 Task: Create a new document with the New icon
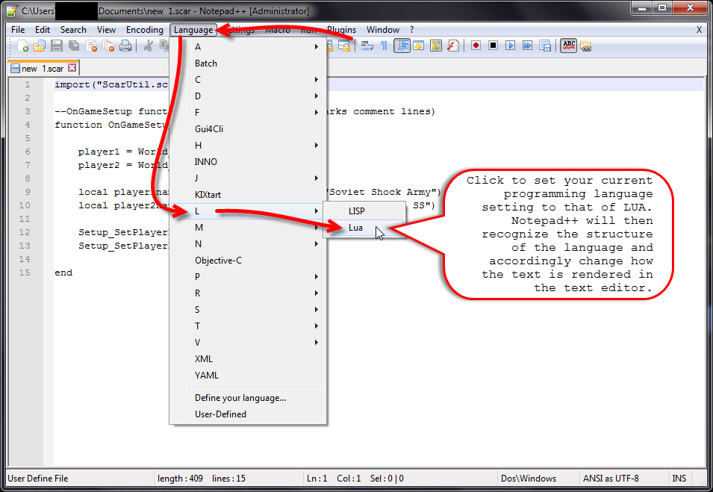click(22, 46)
